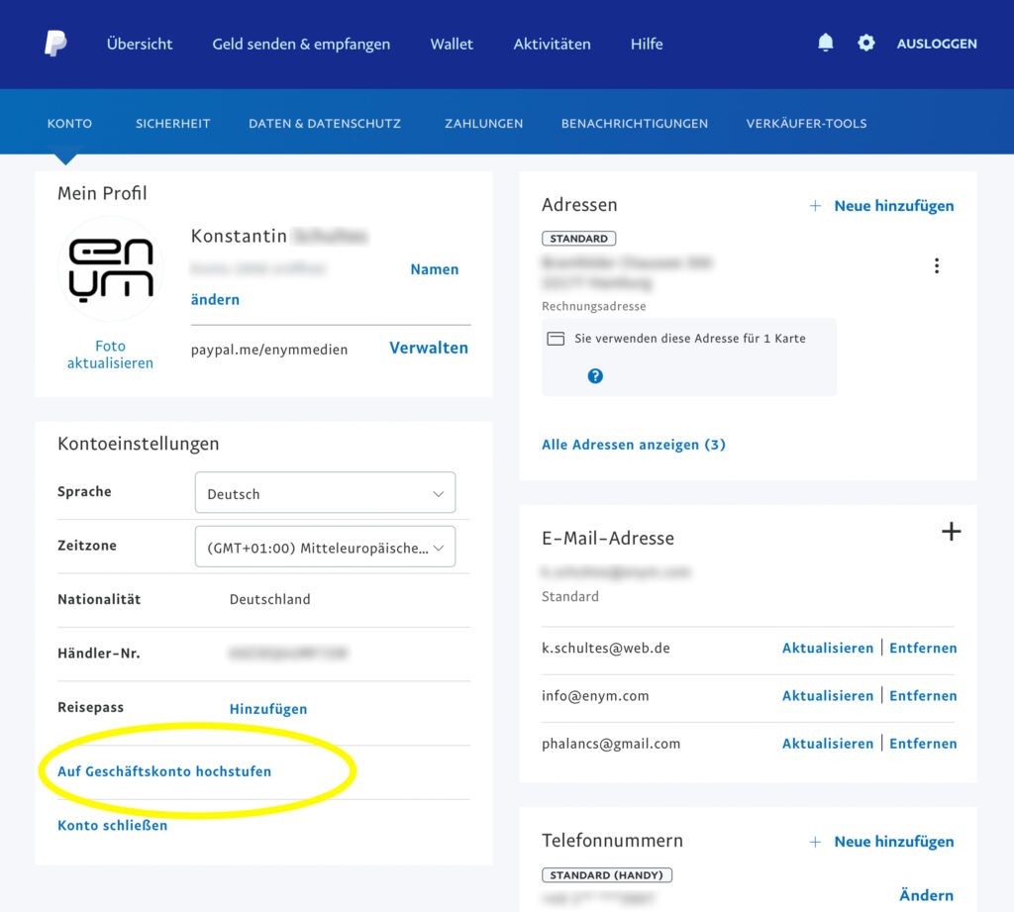Click the Deutschland nationality value
This screenshot has height=912, width=1014.
pos(269,600)
